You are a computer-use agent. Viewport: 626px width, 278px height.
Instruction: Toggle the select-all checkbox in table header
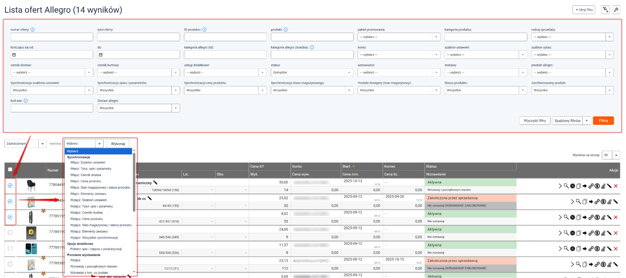(x=10, y=169)
